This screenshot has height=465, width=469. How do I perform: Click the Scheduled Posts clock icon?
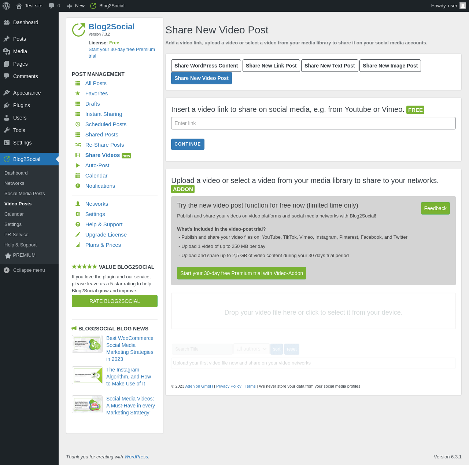tap(78, 124)
